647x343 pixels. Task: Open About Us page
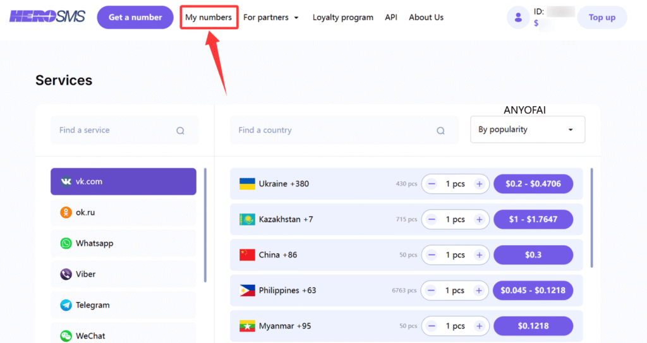pyautogui.click(x=426, y=17)
